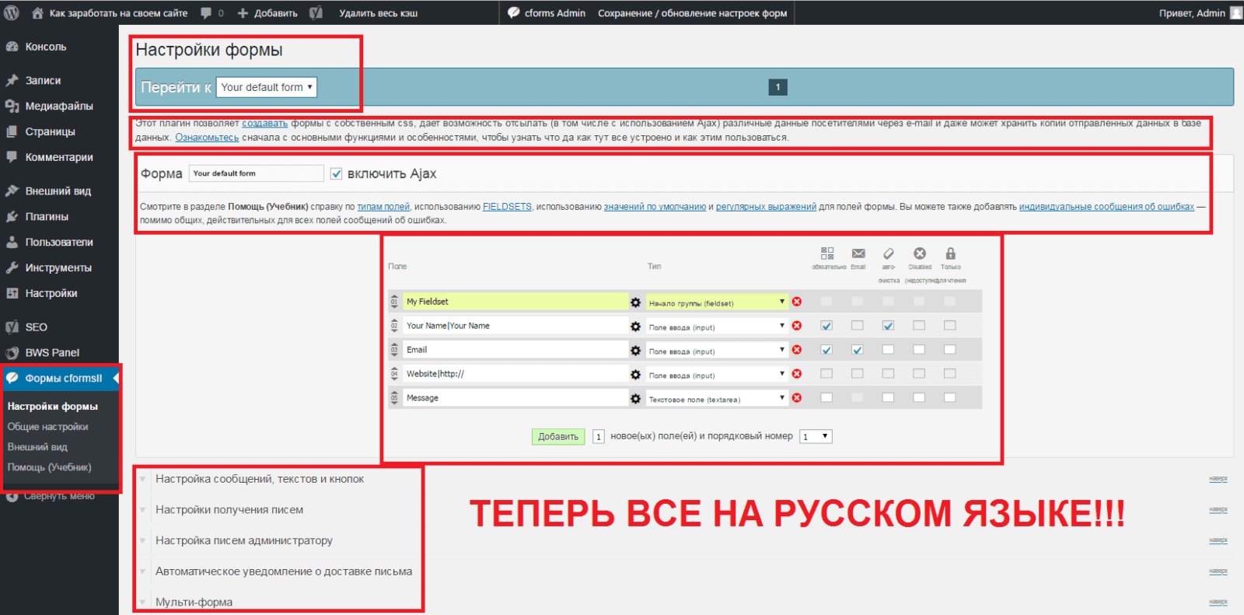Check Disabled for Website field
Viewport: 1244px width, 615px height.
[919, 374]
